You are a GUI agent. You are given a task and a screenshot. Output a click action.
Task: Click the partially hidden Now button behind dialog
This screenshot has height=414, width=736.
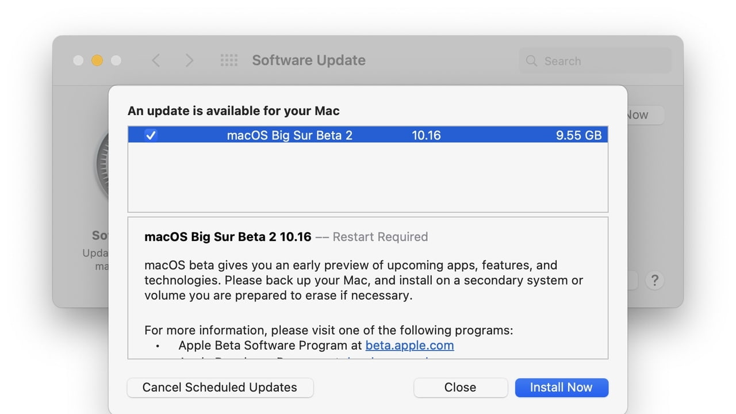point(645,115)
